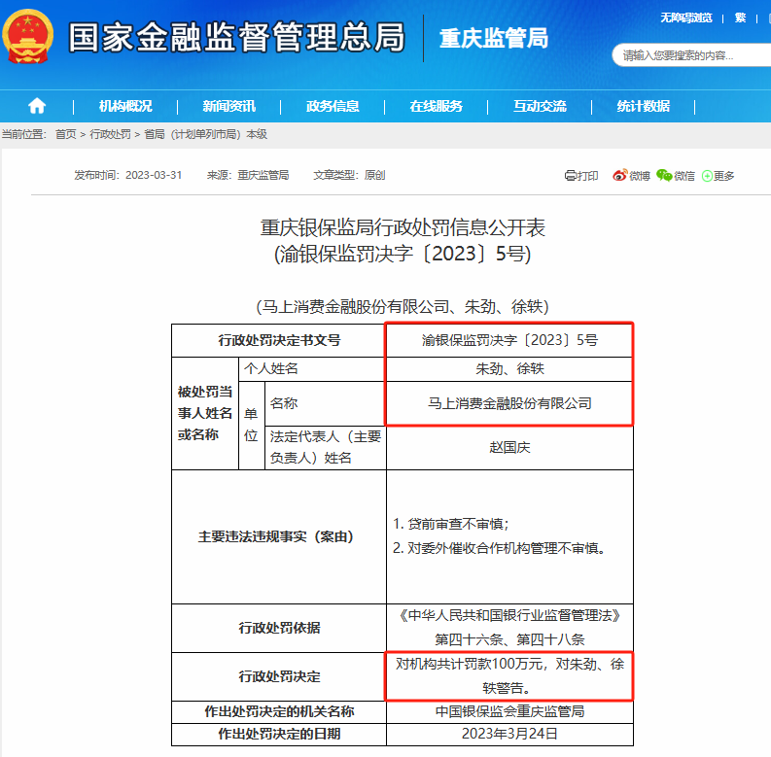This screenshot has height=757, width=771.
Task: Open 互动交流 from the navigation bar
Action: (x=540, y=106)
